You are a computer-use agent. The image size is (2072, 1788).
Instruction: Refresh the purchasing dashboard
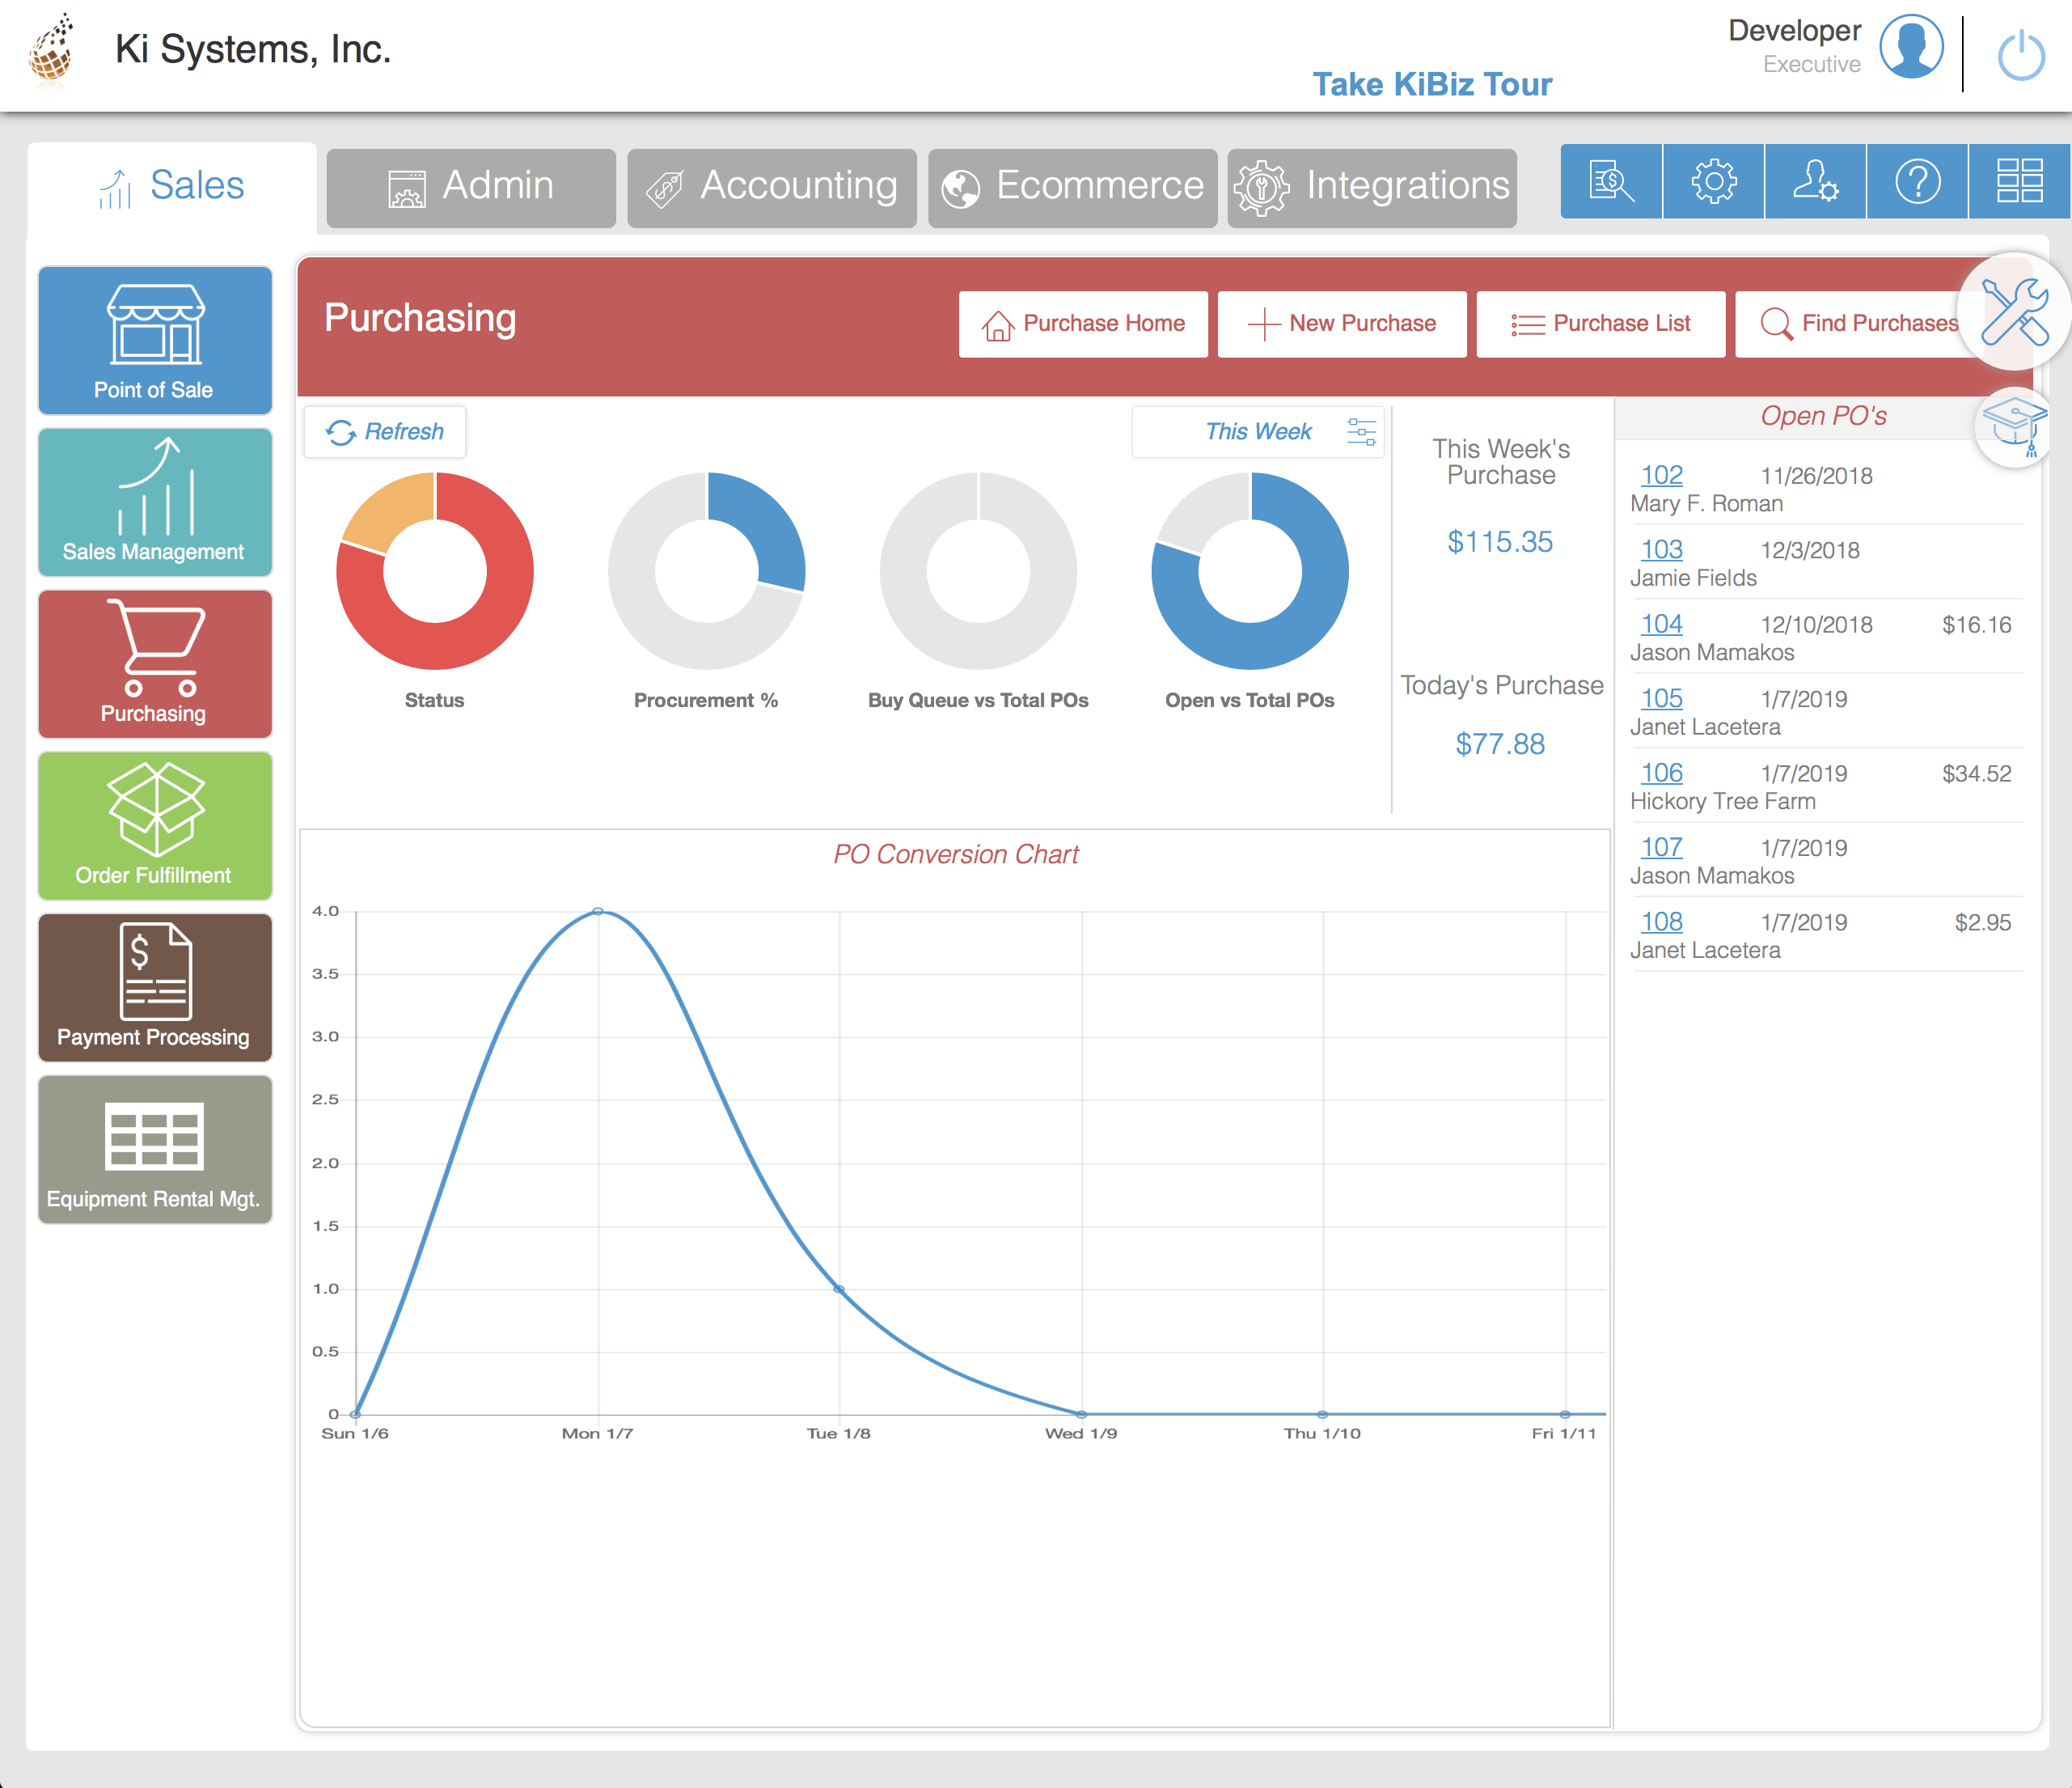[x=385, y=431]
